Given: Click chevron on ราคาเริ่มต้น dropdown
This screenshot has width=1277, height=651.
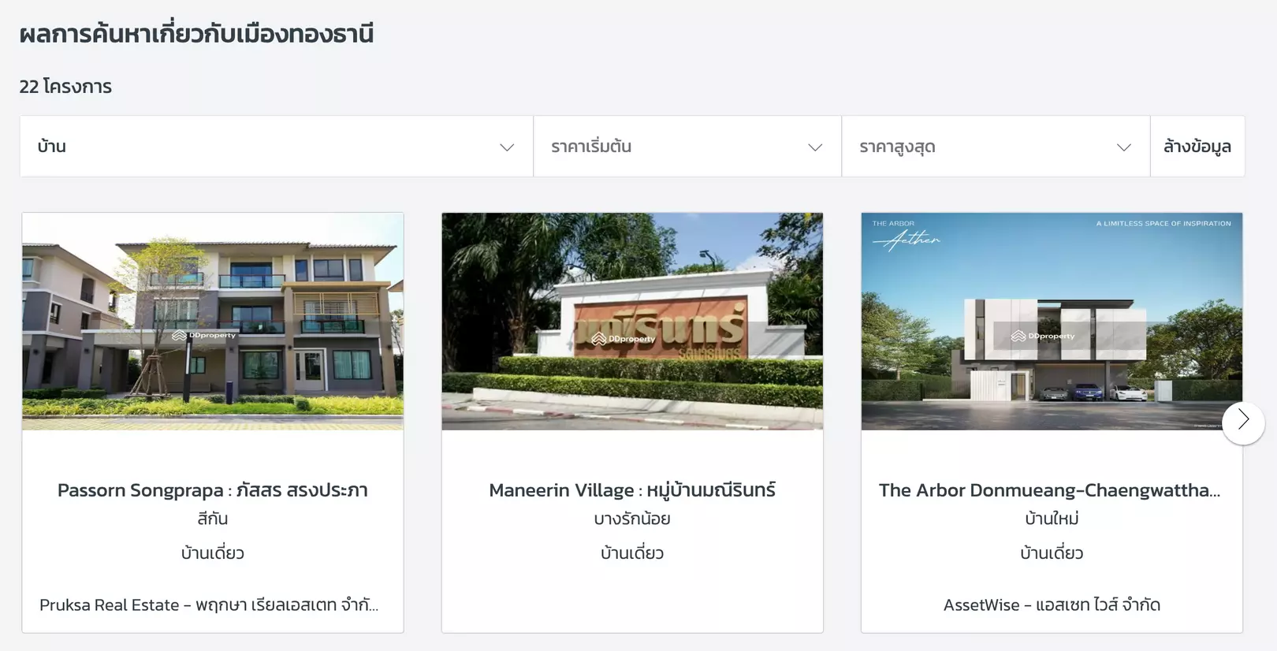Looking at the screenshot, I should pos(815,147).
